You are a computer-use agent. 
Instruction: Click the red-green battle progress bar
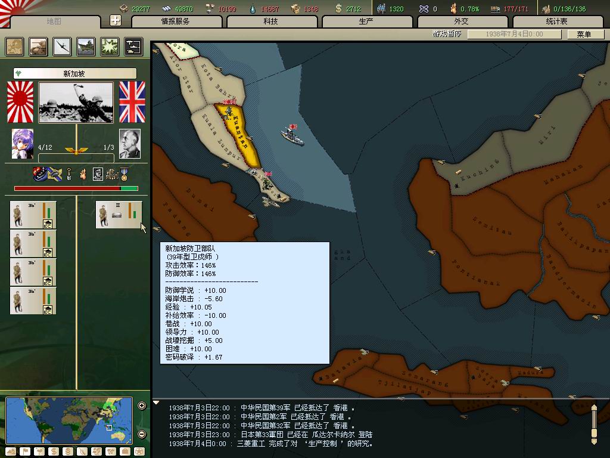click(76, 188)
